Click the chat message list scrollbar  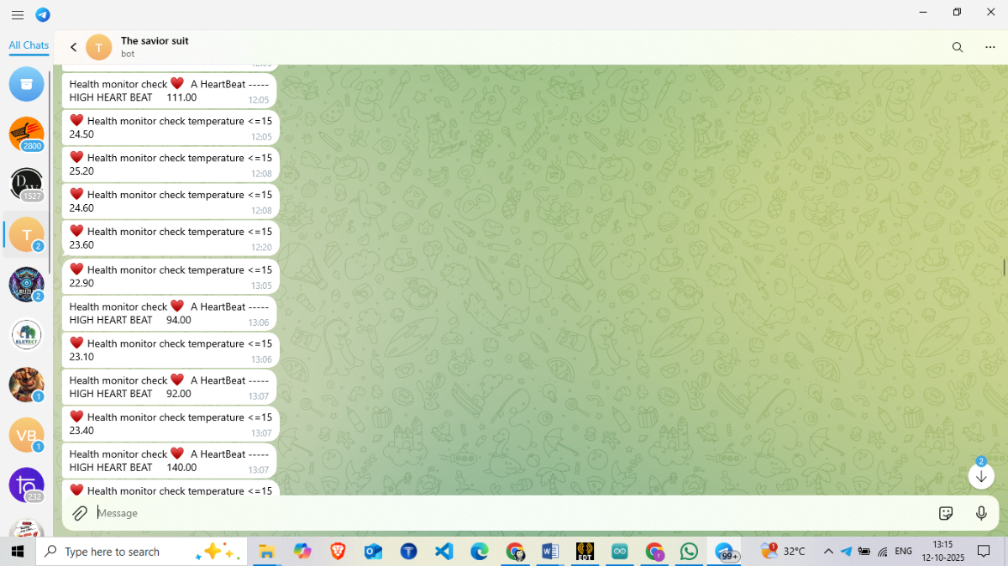(1004, 267)
